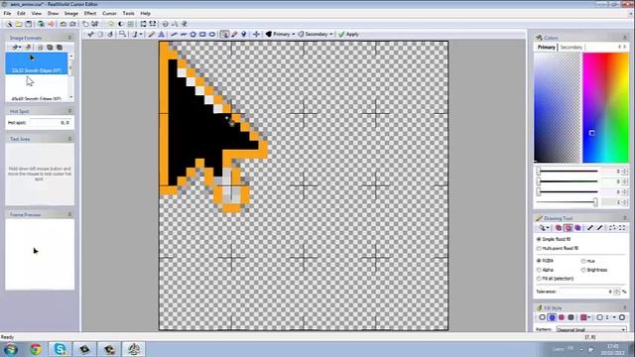Click the Apply button with green checkmark
Image resolution: width=635 pixels, height=357 pixels.
coord(348,35)
